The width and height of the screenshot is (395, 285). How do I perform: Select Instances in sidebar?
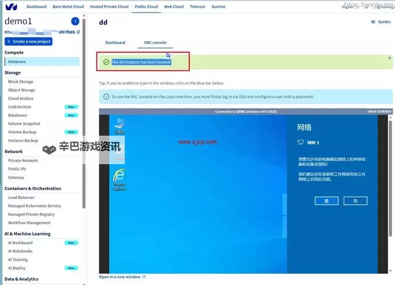click(x=42, y=62)
